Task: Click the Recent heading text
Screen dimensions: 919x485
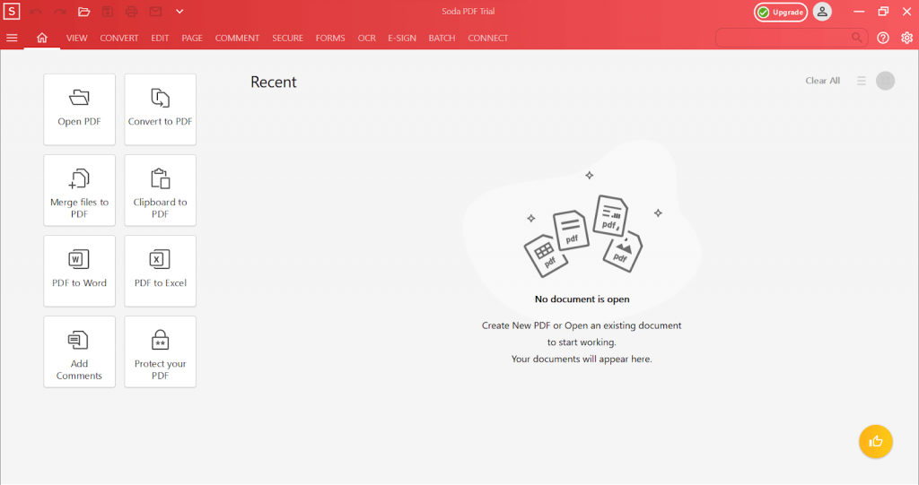Action: click(x=274, y=82)
